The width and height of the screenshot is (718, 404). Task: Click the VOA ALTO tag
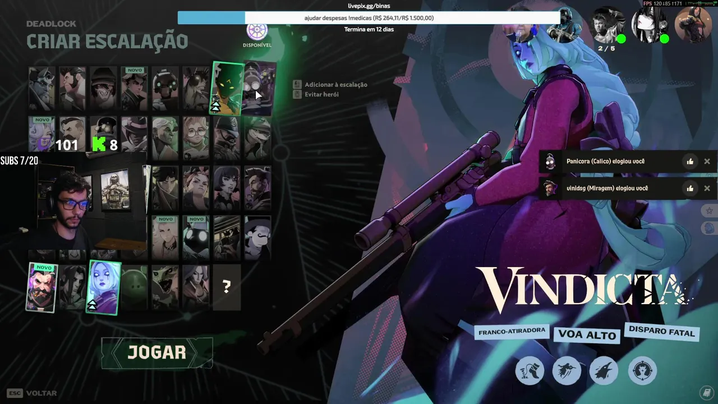pyautogui.click(x=587, y=334)
